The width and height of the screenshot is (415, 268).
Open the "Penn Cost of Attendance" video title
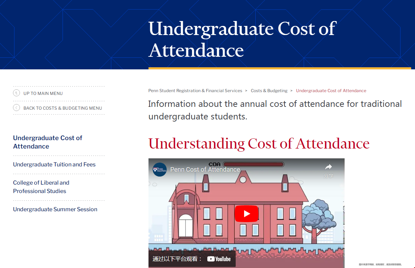click(x=205, y=170)
